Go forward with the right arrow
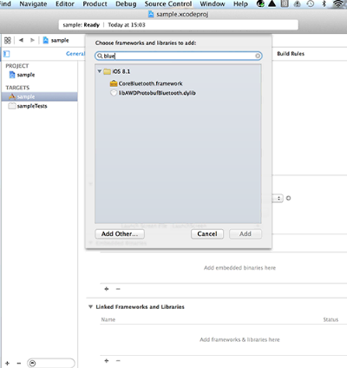Viewport: 347px width, 368px height. [32, 40]
